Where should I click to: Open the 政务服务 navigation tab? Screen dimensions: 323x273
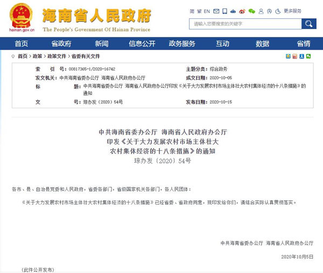pos(182,44)
